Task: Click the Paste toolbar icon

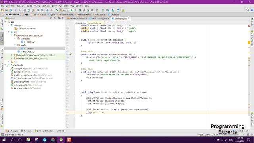Action: pyautogui.click(x=33, y=10)
